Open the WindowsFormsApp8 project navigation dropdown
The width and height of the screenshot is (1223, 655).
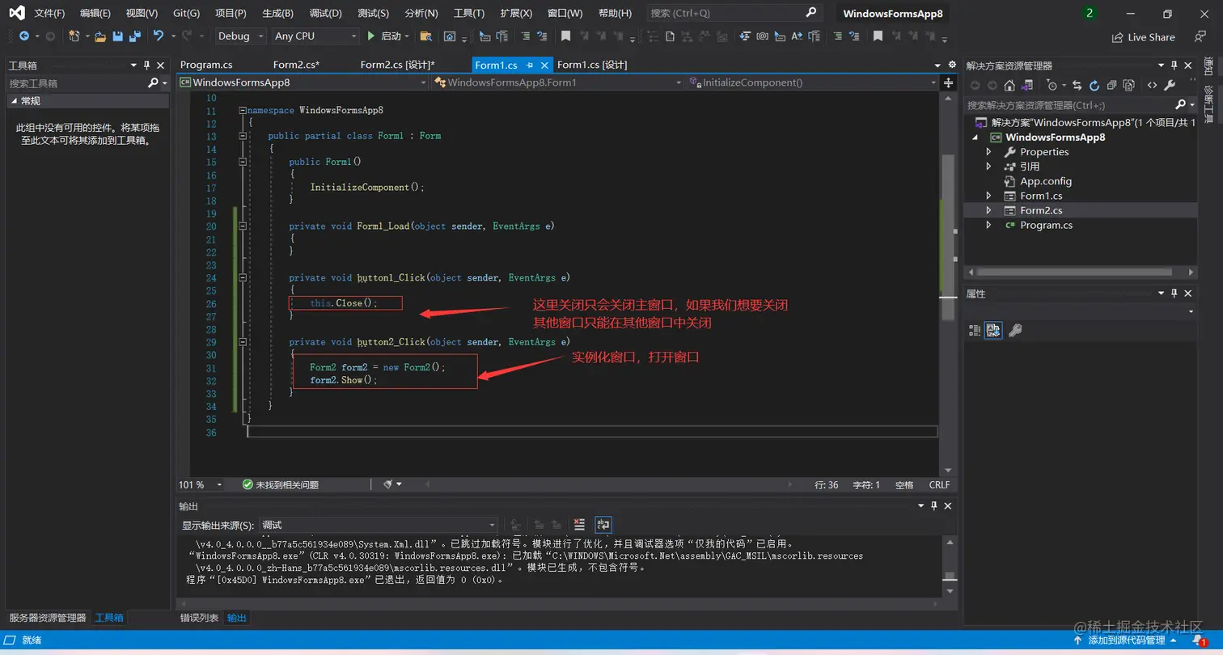(x=302, y=82)
